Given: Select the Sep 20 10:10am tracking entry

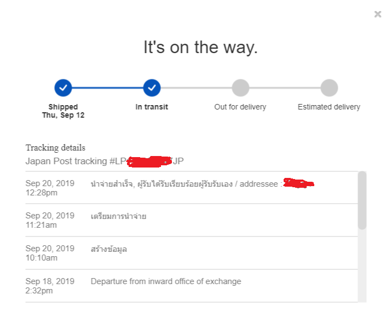Looking at the screenshot, I should (192, 253).
